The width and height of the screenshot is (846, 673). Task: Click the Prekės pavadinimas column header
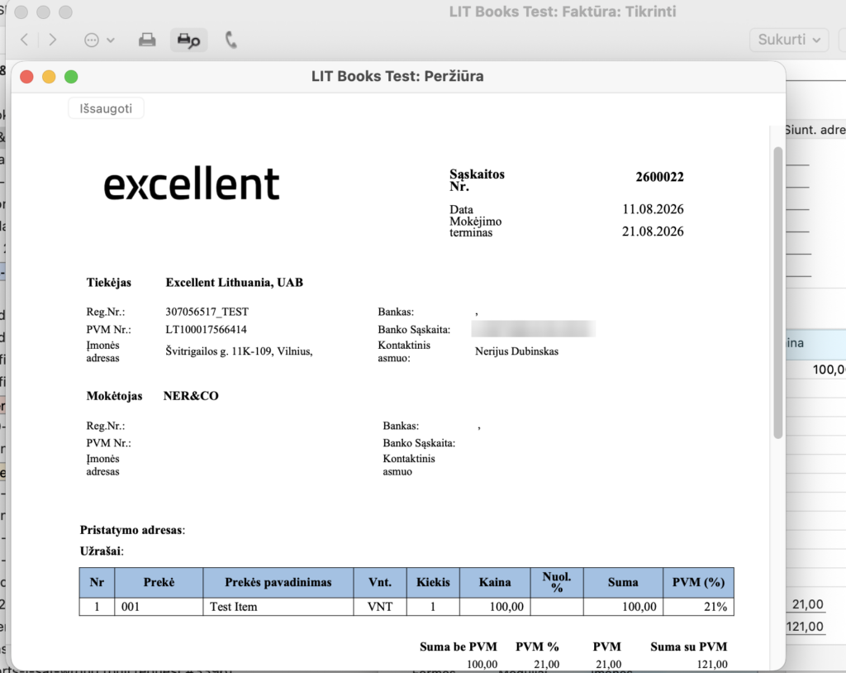pyautogui.click(x=278, y=582)
